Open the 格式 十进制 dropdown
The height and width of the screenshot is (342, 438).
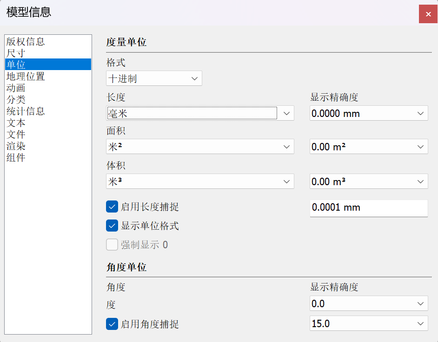click(x=154, y=78)
